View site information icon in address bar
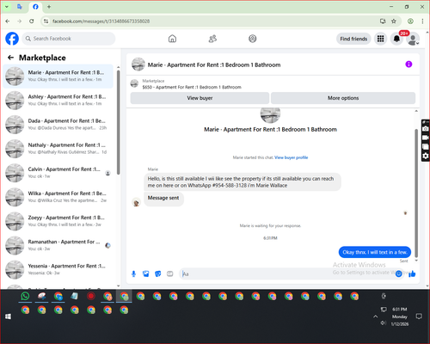Viewport: 430px width, 344px height. click(46, 21)
